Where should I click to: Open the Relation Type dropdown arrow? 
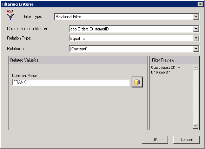(196, 38)
